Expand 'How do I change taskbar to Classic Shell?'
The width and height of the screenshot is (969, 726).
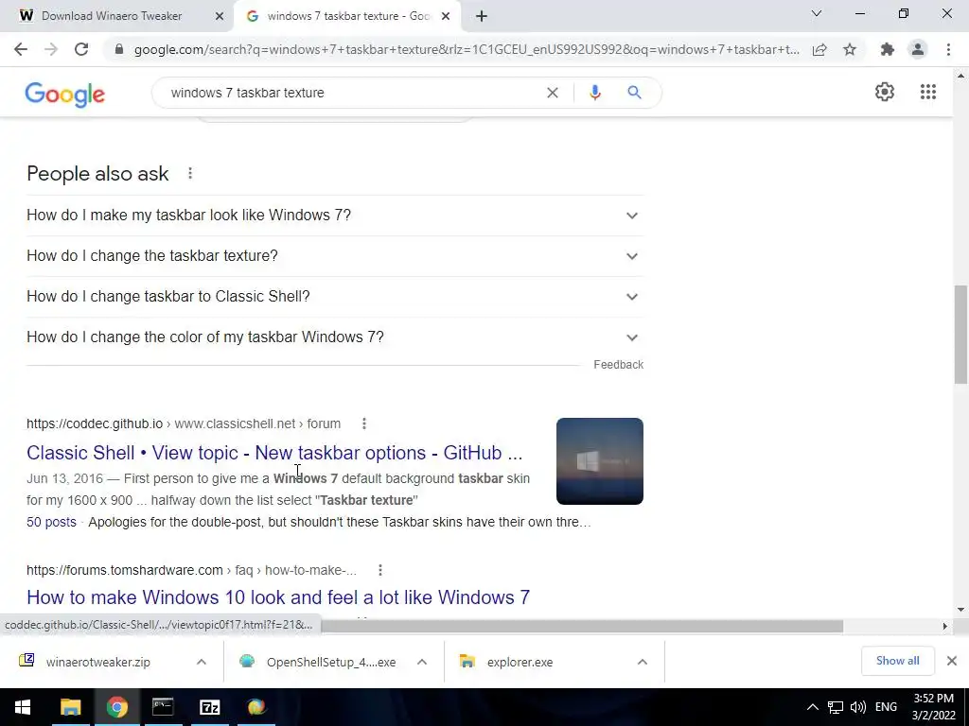[x=335, y=297]
